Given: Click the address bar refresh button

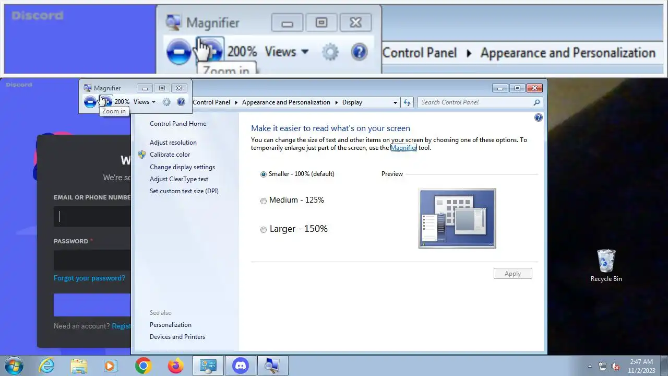Looking at the screenshot, I should (407, 102).
